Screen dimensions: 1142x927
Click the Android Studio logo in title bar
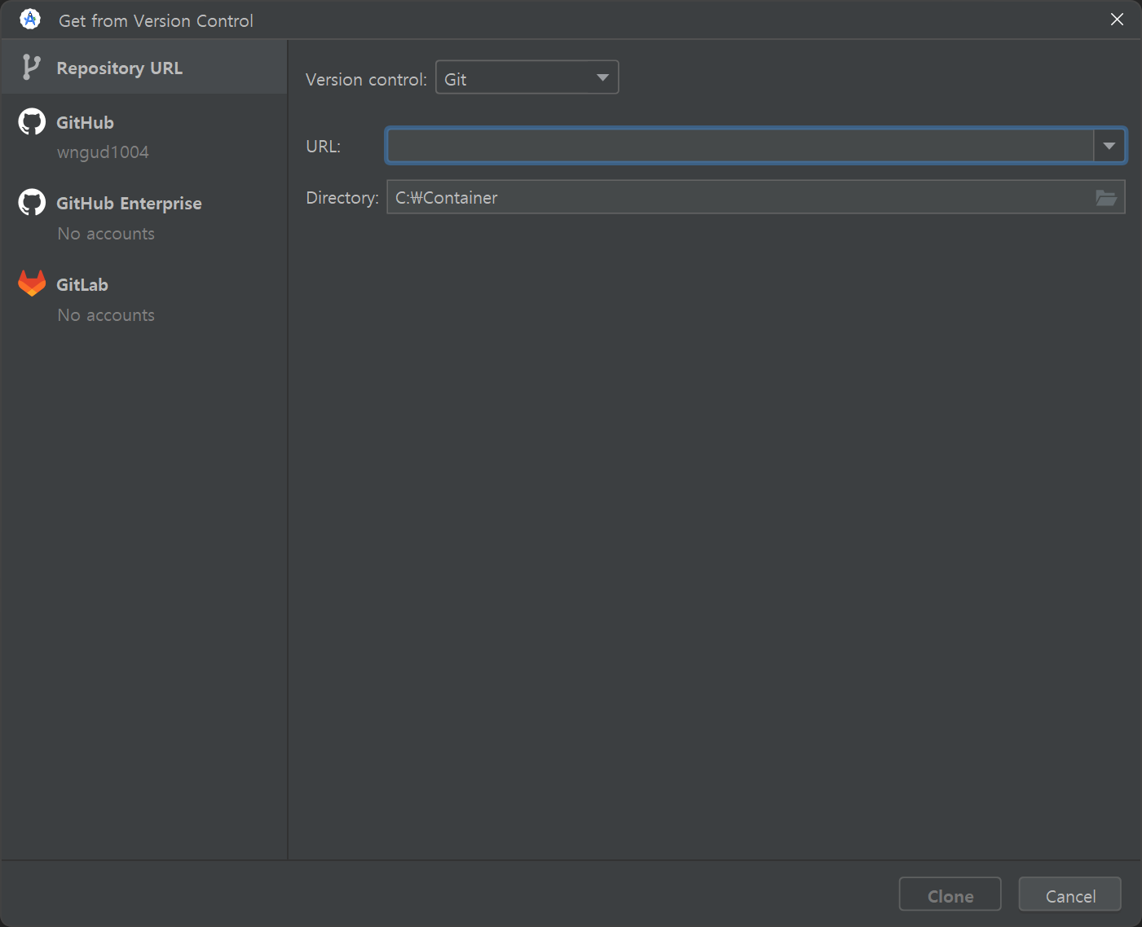point(30,20)
